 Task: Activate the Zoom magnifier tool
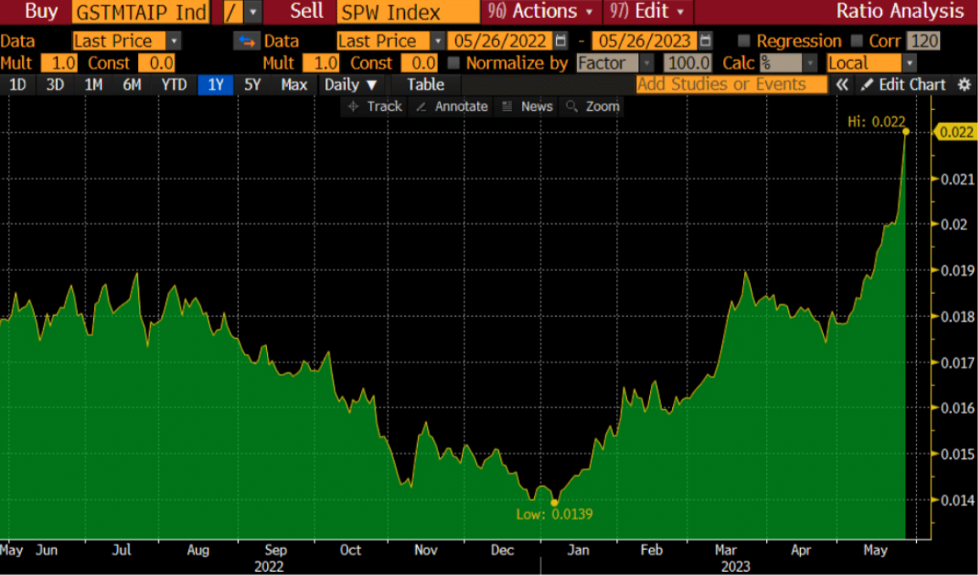[592, 107]
